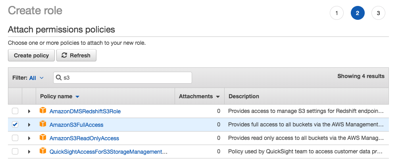Click the orange policy icon for AmazonDMSRedshiftS3Role
The image size is (402, 166).
(x=43, y=111)
